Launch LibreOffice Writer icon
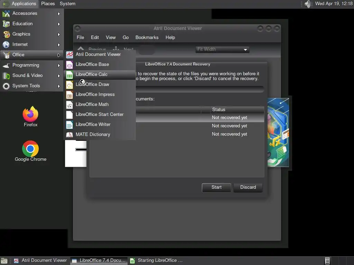 [x=69, y=125]
